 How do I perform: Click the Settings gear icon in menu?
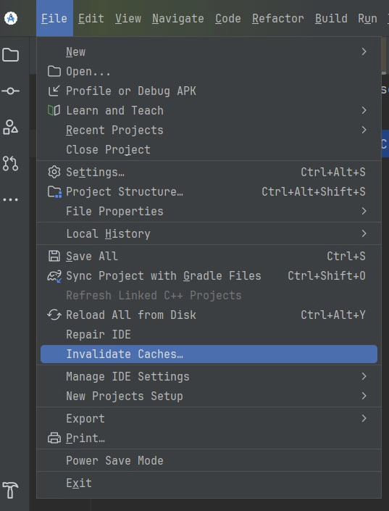tap(54, 172)
